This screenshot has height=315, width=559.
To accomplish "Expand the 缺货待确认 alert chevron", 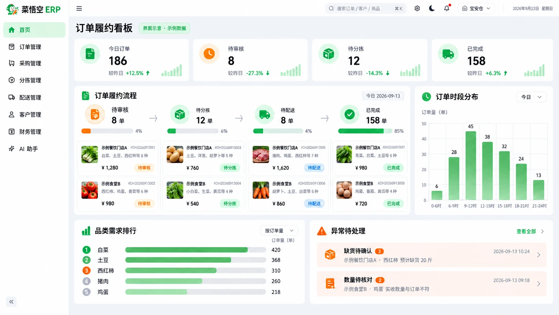I will [539, 255].
